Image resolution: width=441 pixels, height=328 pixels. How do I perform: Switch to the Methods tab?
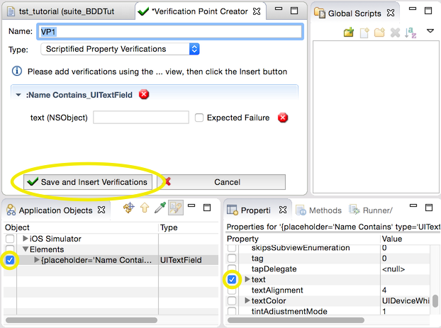pos(318,210)
